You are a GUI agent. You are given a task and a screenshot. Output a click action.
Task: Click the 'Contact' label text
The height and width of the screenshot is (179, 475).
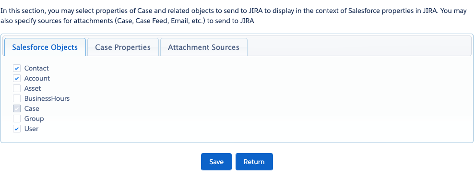click(36, 69)
